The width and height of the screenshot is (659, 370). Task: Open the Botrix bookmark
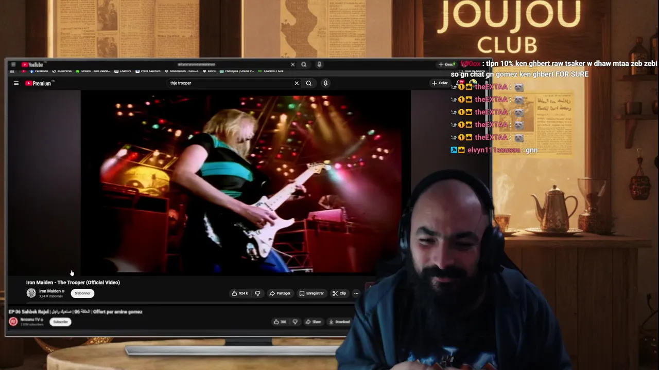tap(209, 71)
